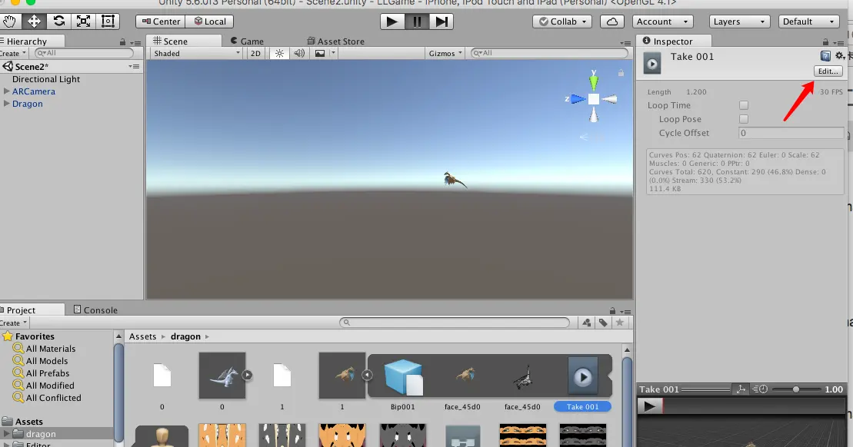
Task: Expand the first dragon model asset arrow
Action: 247,375
